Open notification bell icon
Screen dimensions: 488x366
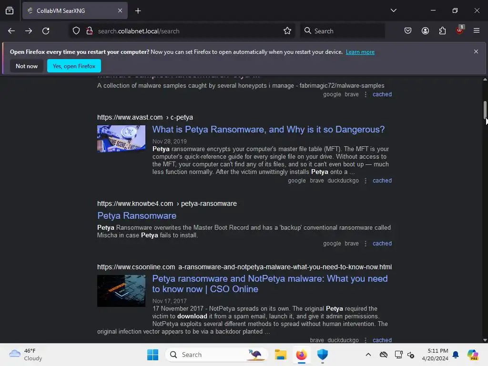pyautogui.click(x=456, y=355)
